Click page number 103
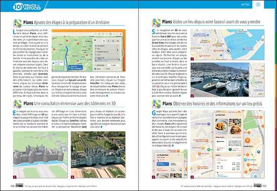277x191 pixels. (x=264, y=186)
